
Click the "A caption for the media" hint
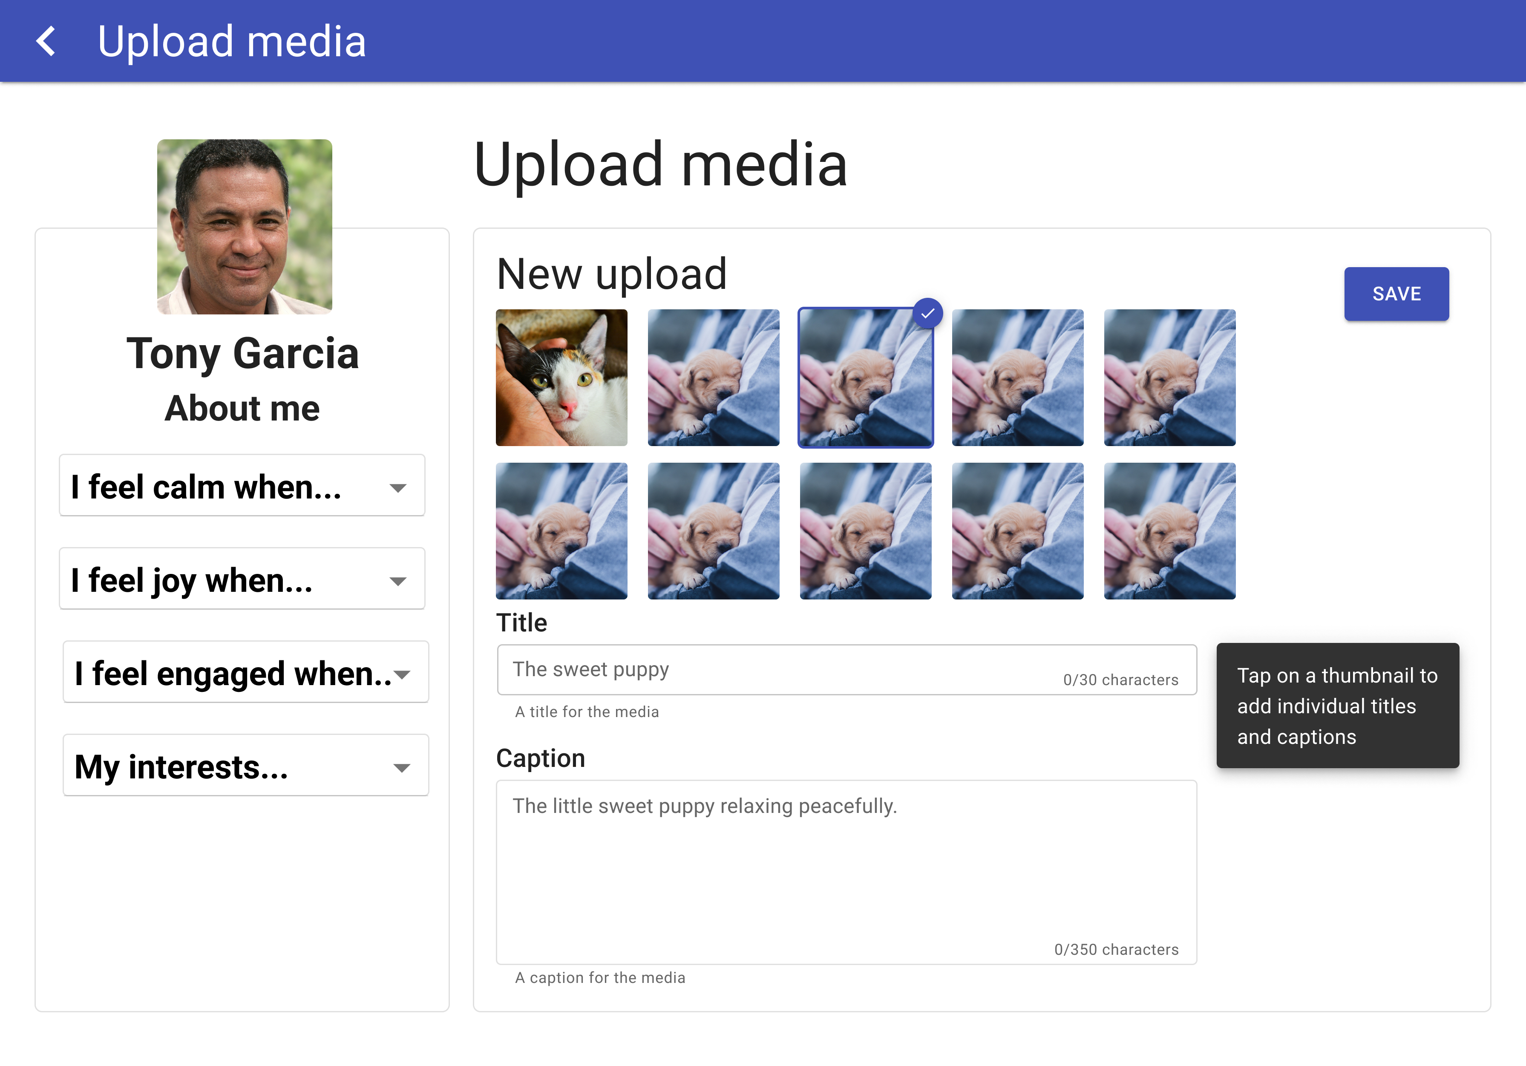[x=600, y=978]
